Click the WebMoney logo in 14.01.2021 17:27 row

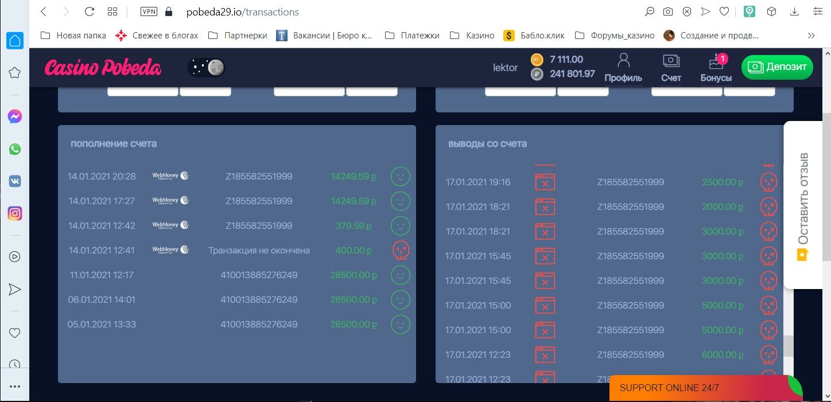click(170, 201)
